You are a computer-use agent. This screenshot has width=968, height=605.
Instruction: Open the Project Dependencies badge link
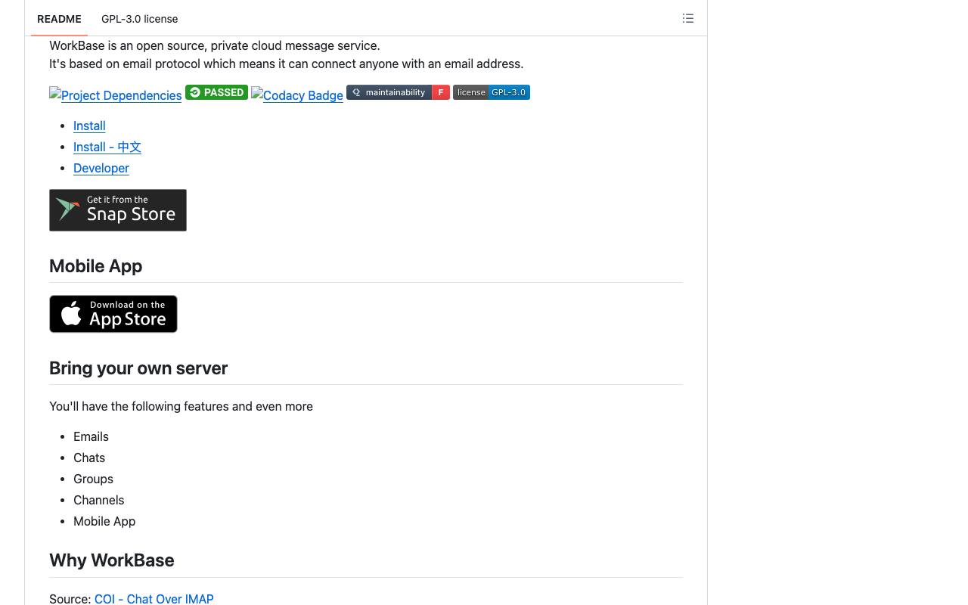[116, 95]
